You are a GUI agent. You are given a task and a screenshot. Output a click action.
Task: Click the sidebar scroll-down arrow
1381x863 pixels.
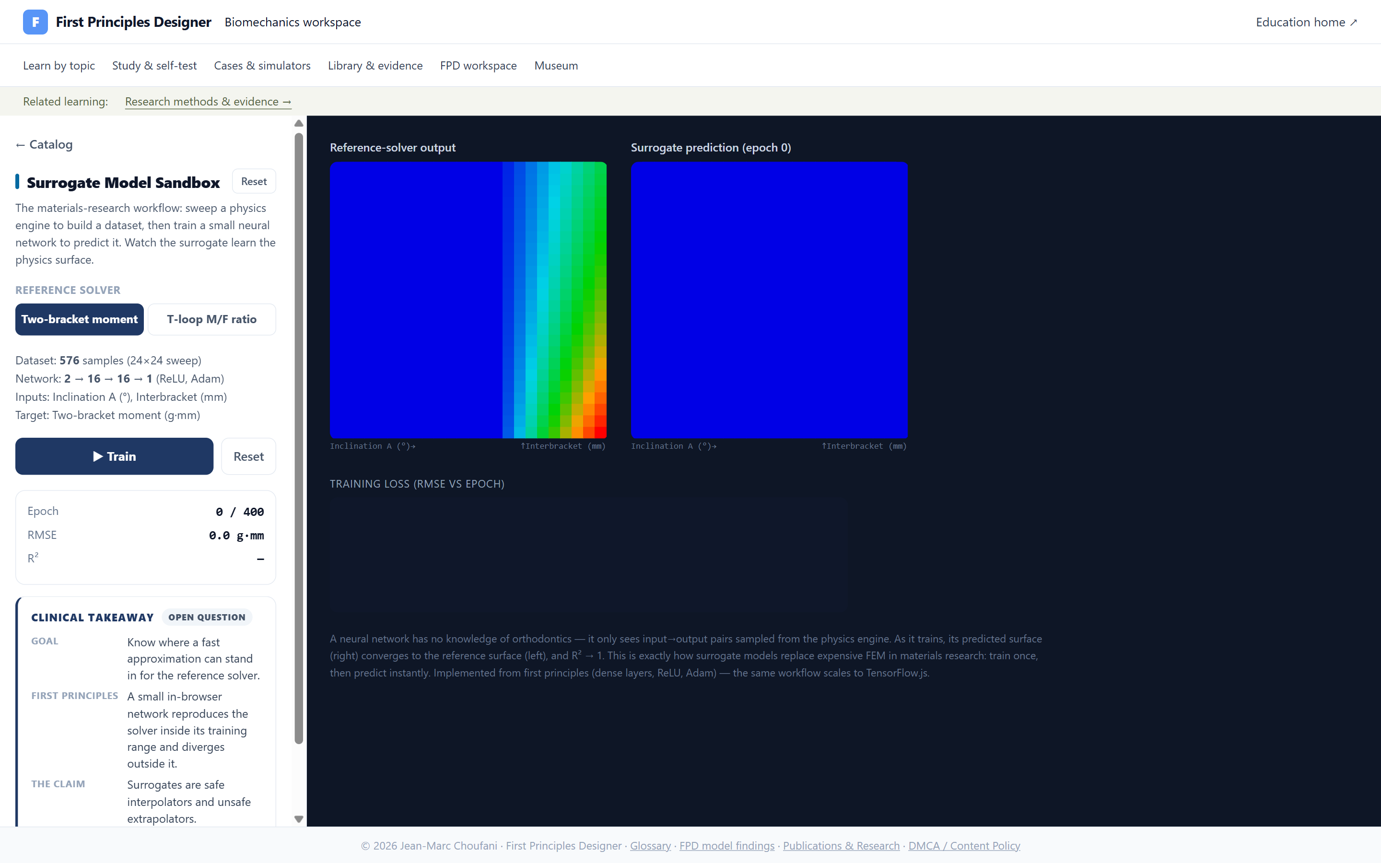tap(298, 819)
